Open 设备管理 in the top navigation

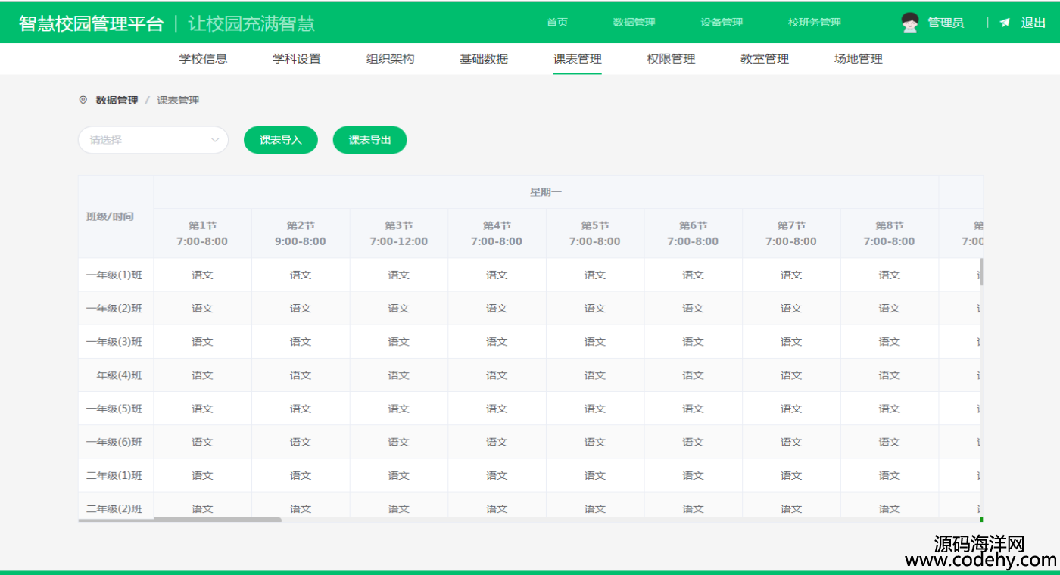coord(722,23)
